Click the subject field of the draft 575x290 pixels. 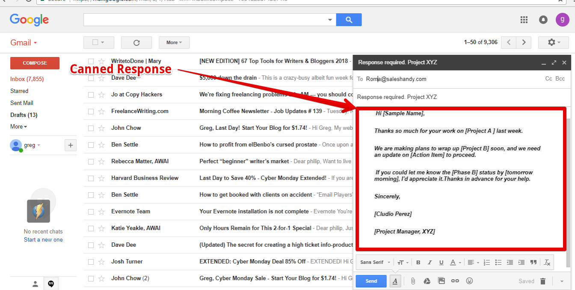(461, 97)
